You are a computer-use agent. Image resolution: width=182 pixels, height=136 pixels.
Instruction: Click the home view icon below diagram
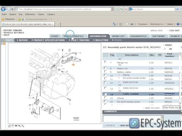point(9,126)
